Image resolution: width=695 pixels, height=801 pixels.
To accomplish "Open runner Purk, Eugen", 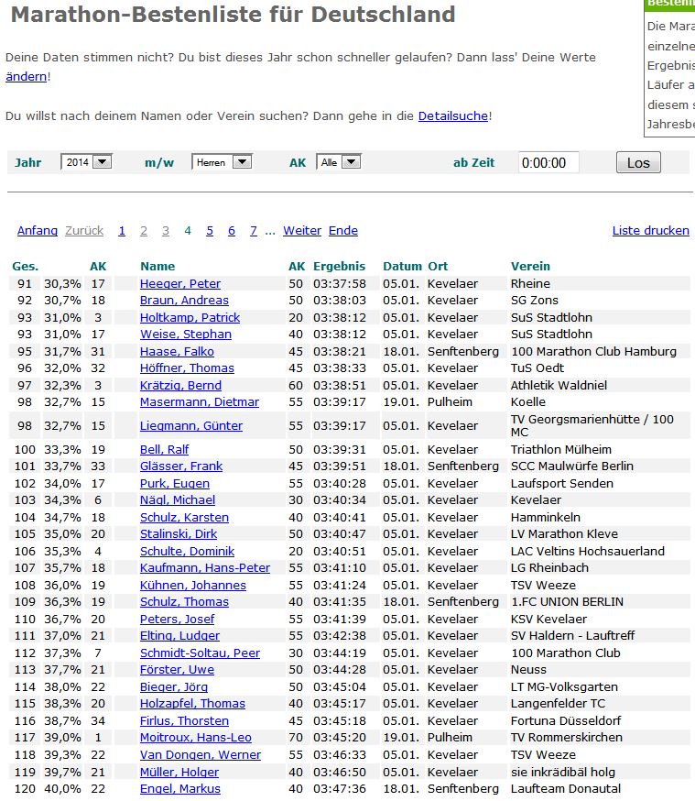I will pos(175,483).
